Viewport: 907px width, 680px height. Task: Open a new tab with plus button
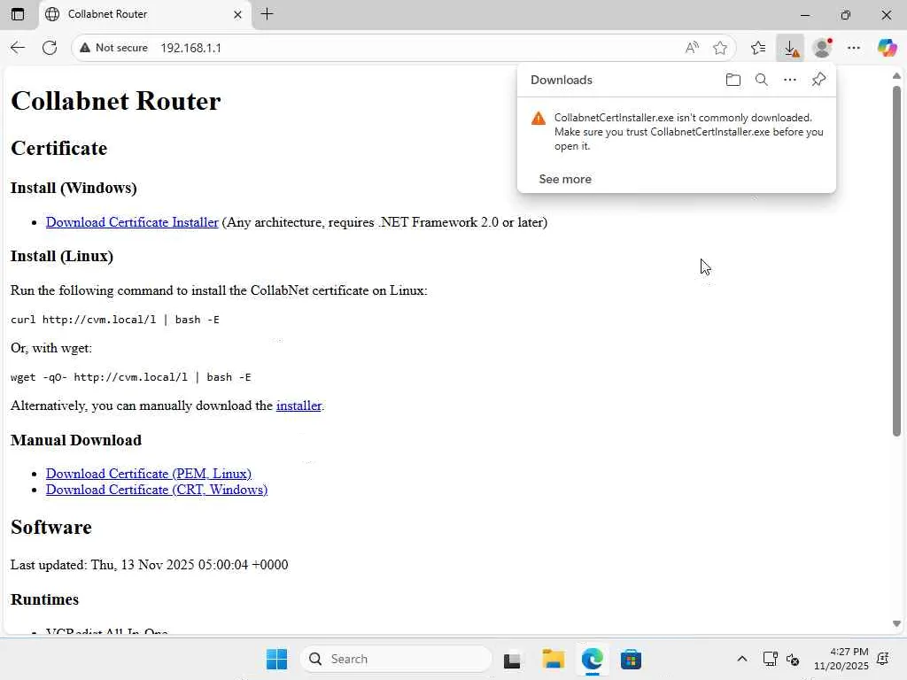tap(267, 14)
